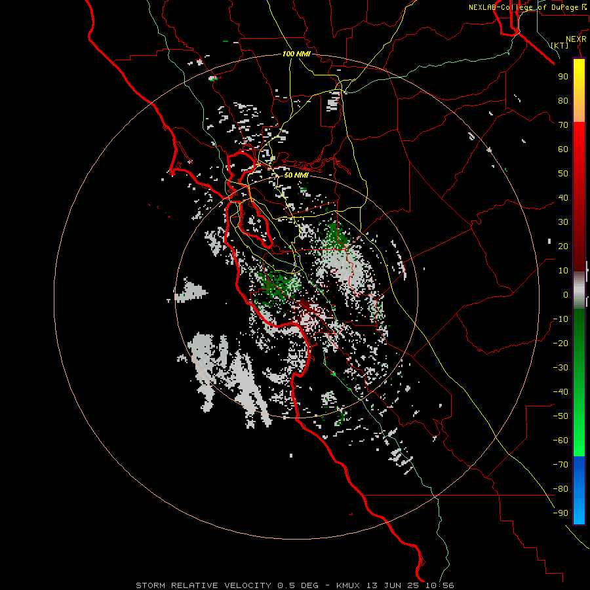Click the gray zero-velocity segment of color bar

pyautogui.click(x=579, y=290)
